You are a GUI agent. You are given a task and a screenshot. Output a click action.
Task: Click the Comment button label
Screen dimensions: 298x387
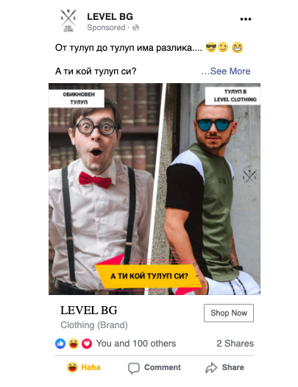click(163, 367)
